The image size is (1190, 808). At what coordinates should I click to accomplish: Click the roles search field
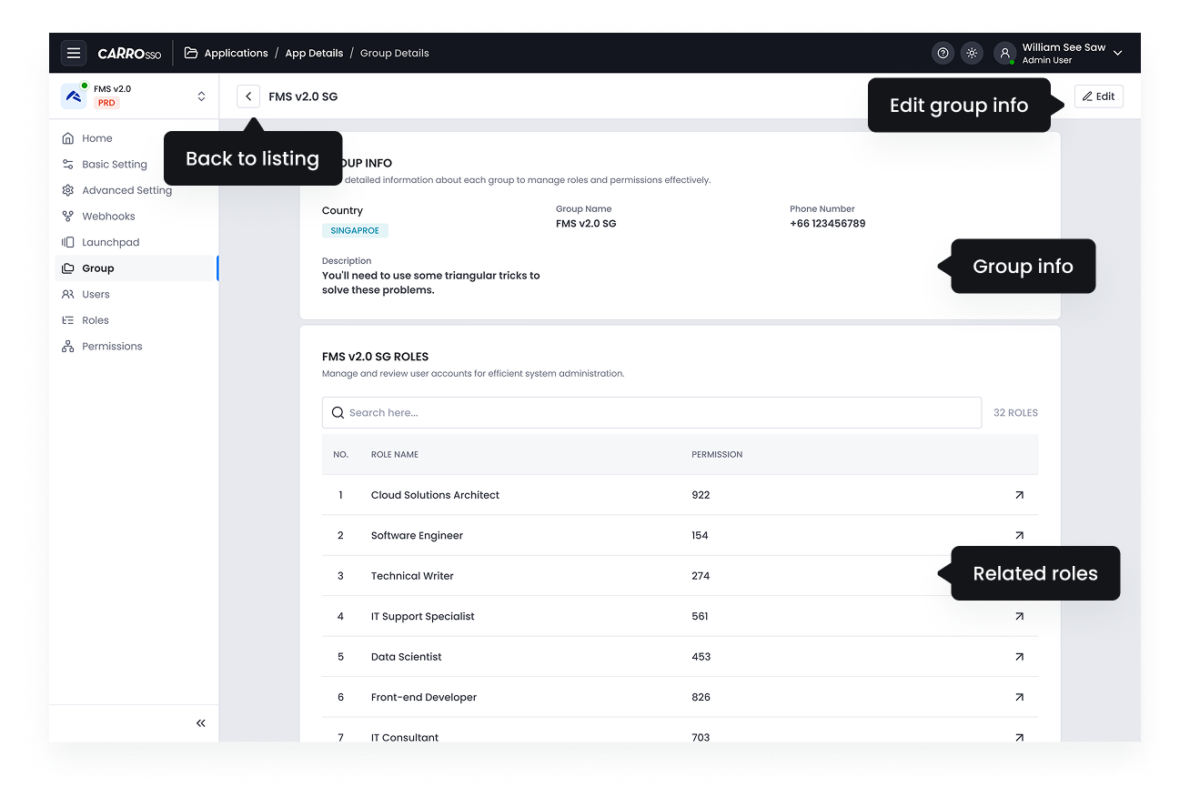[x=651, y=413]
